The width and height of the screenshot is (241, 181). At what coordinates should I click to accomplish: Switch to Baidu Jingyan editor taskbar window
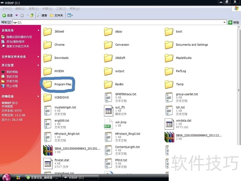pyautogui.click(x=42, y=178)
